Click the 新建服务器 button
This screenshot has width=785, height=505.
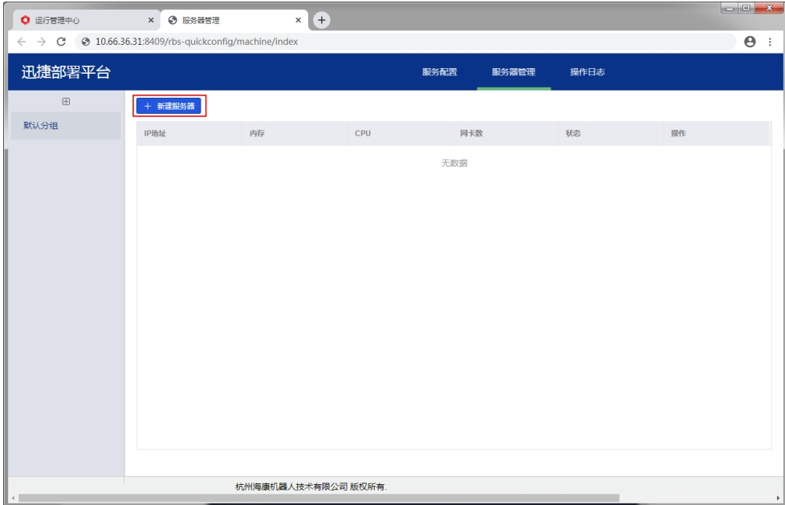pyautogui.click(x=169, y=106)
